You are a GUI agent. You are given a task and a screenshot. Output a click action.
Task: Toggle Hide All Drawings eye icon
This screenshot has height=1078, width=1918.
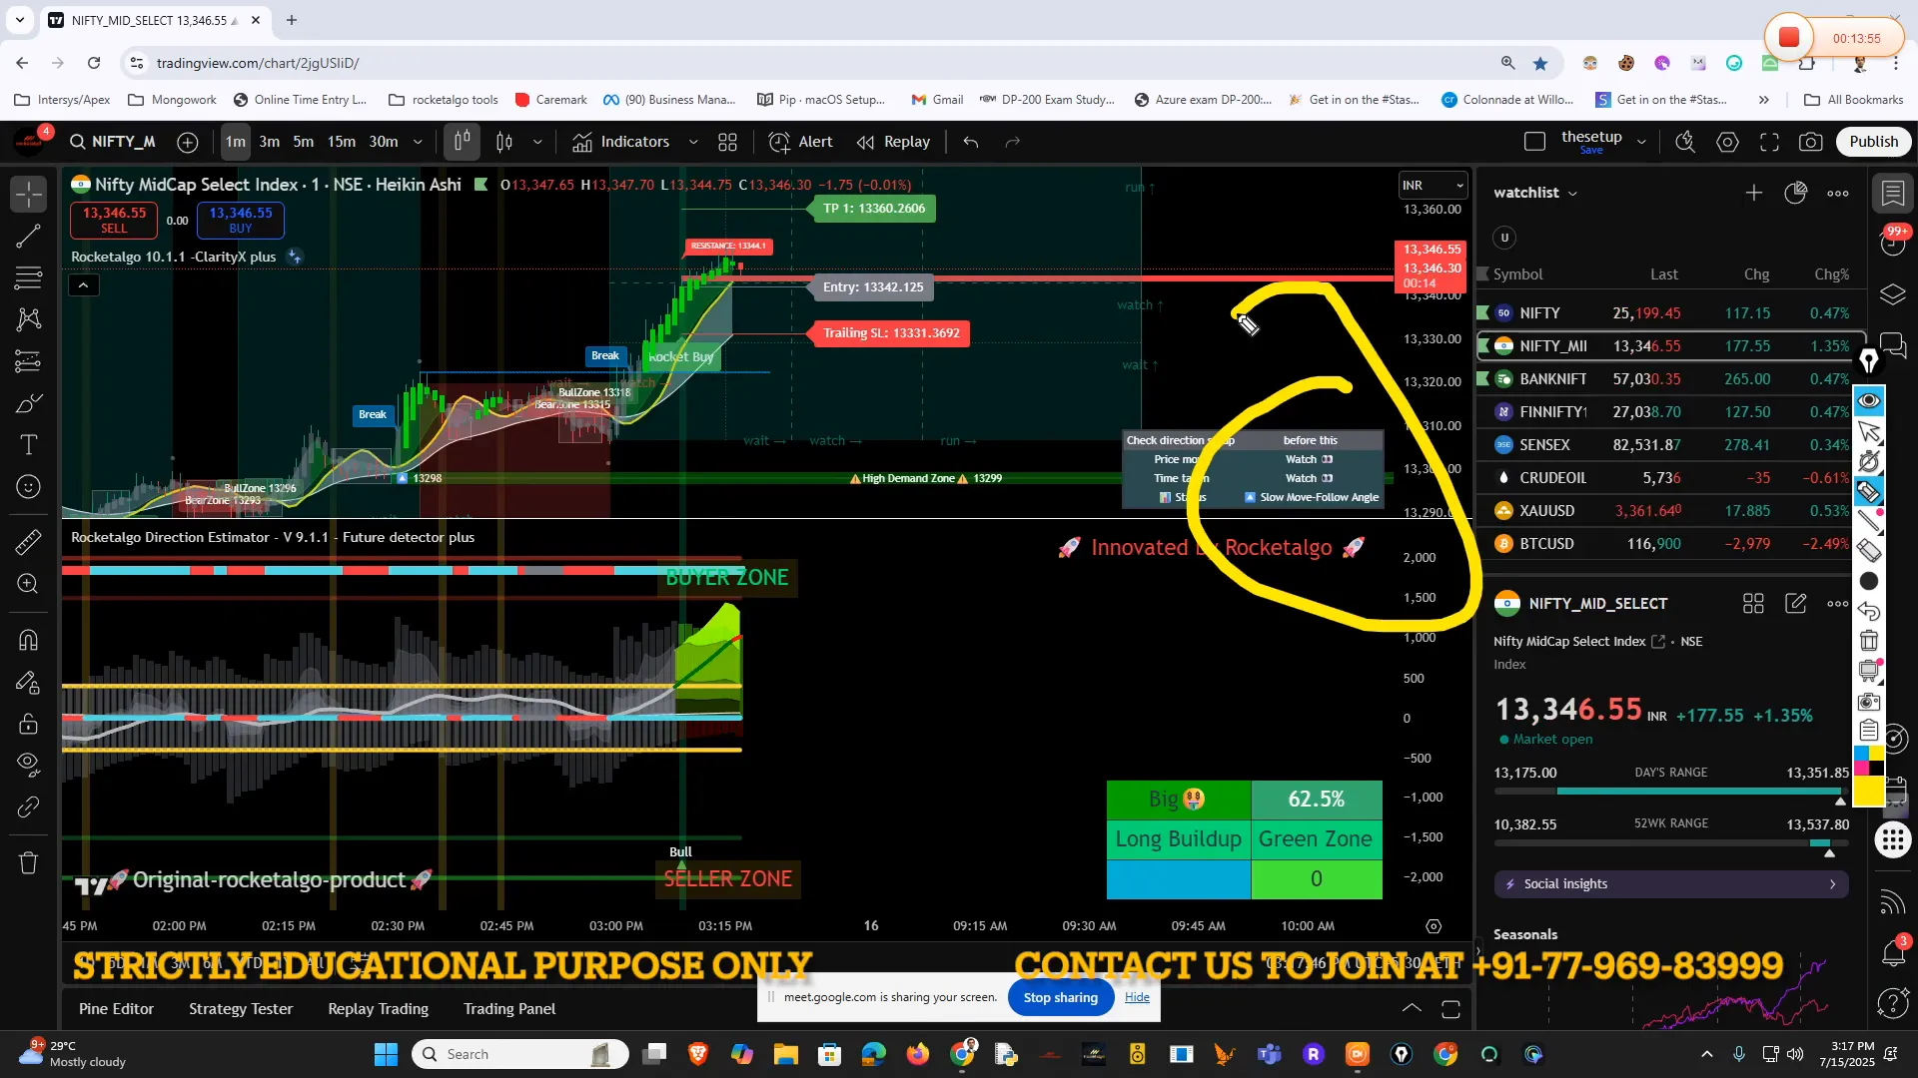click(x=29, y=765)
